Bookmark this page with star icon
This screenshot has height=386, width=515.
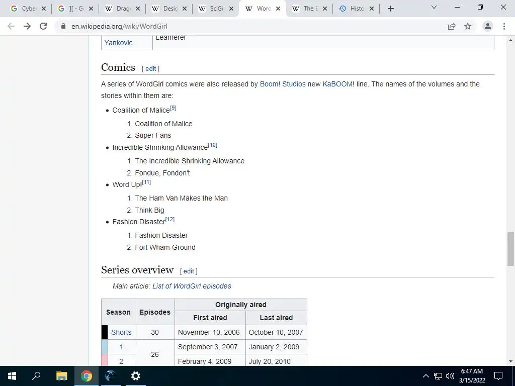click(468, 26)
